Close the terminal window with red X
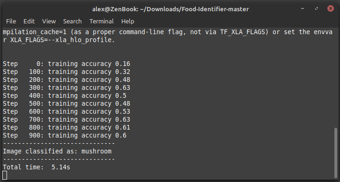Viewport: 340px width, 182px height. coord(331,8)
